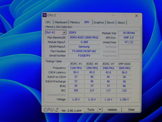Select the Max Bandwidth DDR5-6000 (3000 MHz) value

pyautogui.click(x=84, y=37)
